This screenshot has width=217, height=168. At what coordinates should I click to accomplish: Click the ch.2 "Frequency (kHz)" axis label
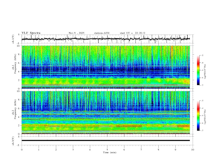(x=15, y=109)
